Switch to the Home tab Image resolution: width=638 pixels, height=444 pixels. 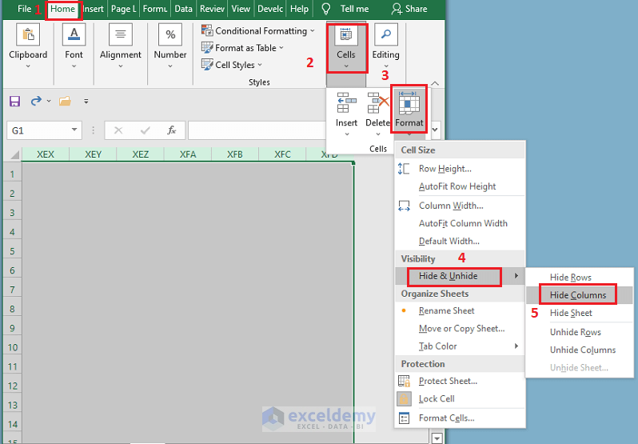pos(62,9)
